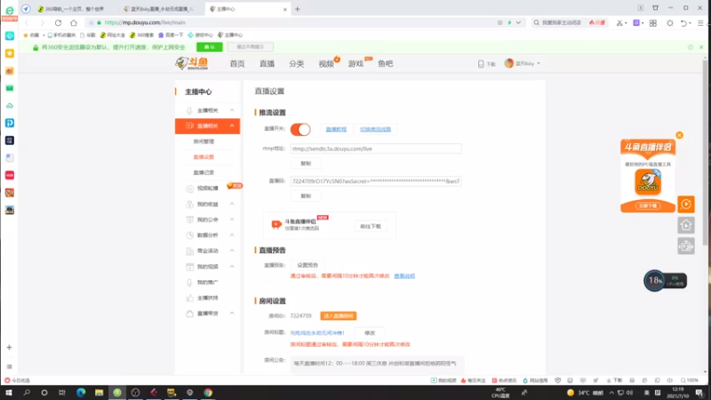The width and height of the screenshot is (711, 400).
Task: Go to 首页 in Douyu navigation
Action: (x=237, y=64)
